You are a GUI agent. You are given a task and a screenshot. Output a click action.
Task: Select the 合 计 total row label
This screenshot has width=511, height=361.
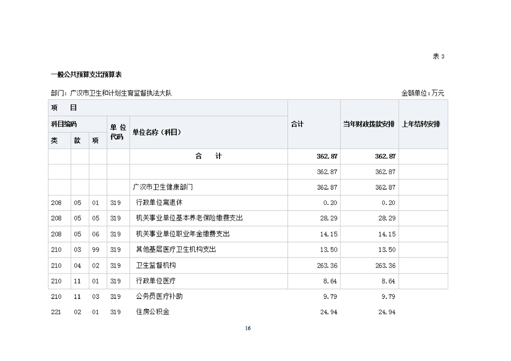pyautogui.click(x=209, y=156)
